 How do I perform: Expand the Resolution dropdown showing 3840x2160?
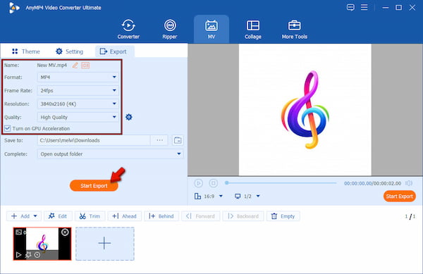78,104
